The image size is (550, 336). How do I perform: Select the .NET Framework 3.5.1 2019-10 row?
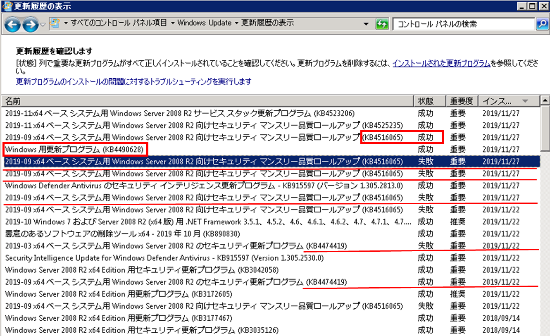point(271,222)
